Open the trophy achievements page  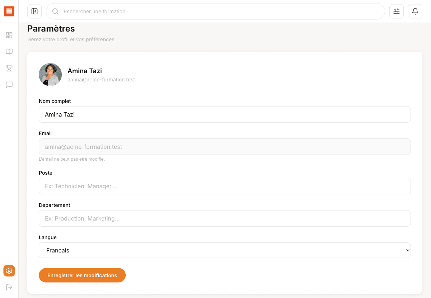(9, 68)
